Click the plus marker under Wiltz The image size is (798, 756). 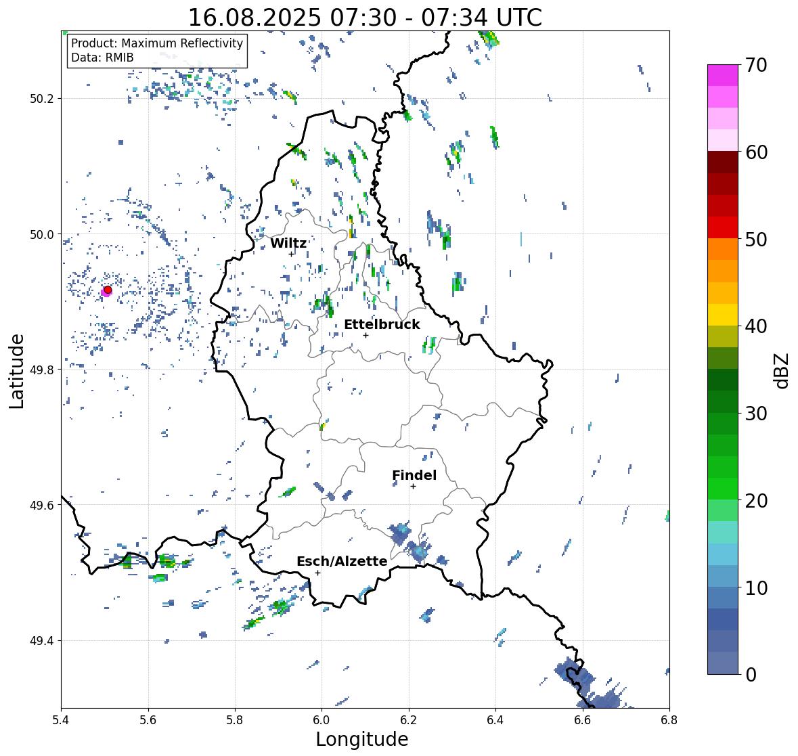click(292, 254)
